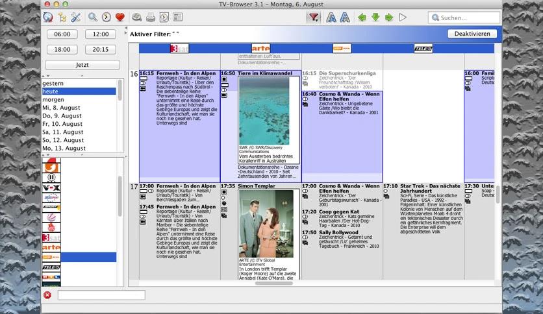The height and width of the screenshot is (314, 543).
Task: Select Mo, 13. August date
Action: click(79, 148)
